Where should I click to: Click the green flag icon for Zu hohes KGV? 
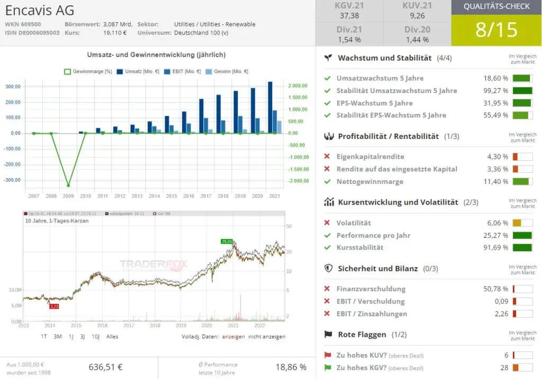click(x=328, y=367)
